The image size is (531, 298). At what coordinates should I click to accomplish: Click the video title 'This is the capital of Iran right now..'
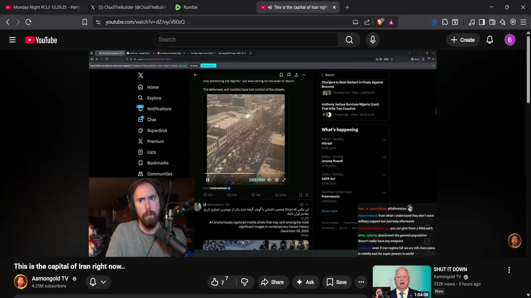(x=69, y=267)
